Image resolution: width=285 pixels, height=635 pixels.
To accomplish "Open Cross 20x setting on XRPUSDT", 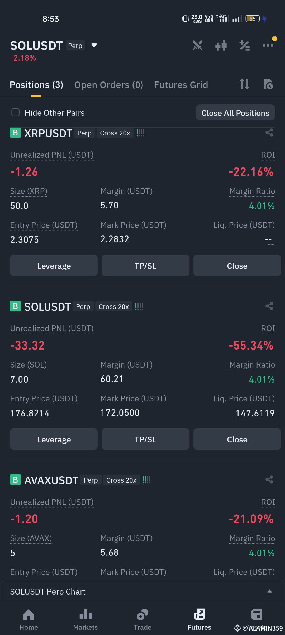I will (x=115, y=133).
